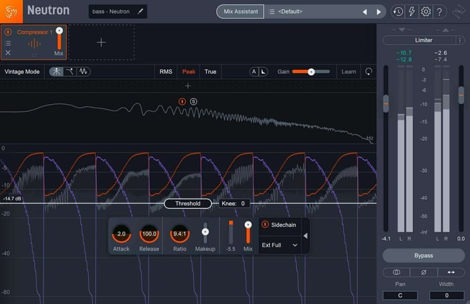Open the undo history clock icon
This screenshot has height=304, width=470.
point(397,11)
